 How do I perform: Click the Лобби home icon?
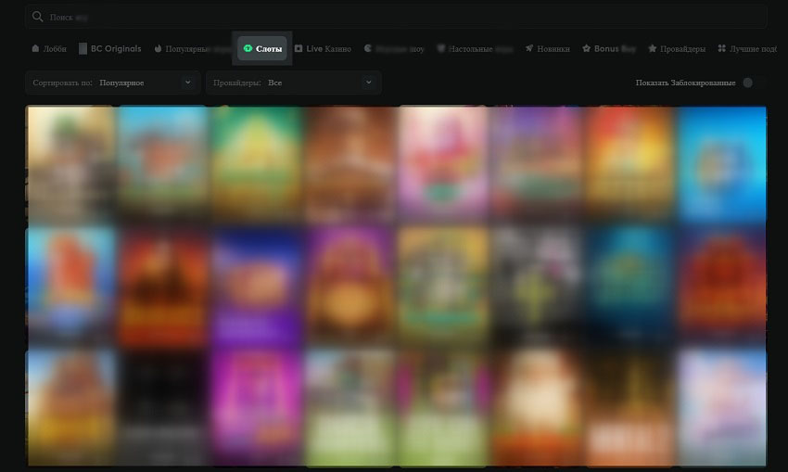pyautogui.click(x=35, y=48)
